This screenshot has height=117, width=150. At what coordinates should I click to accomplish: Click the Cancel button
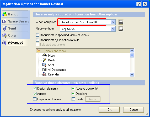click(x=134, y=110)
